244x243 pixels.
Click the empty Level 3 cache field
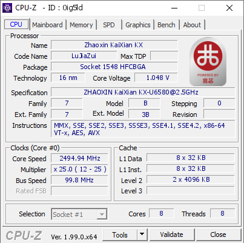pyautogui.click(x=191, y=190)
